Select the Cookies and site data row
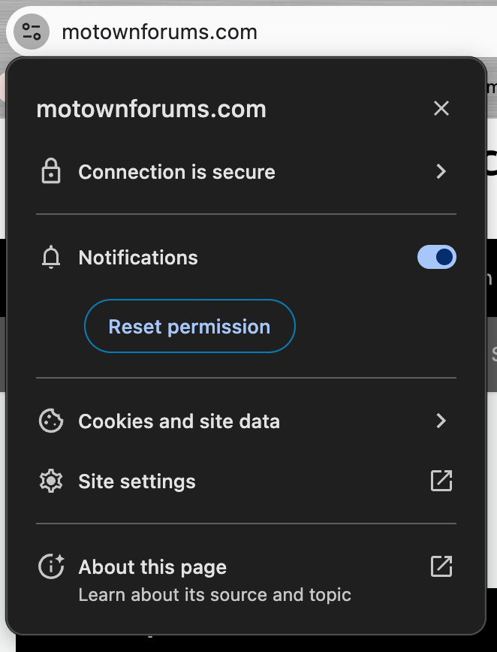Image resolution: width=497 pixels, height=652 pixels. point(179,421)
